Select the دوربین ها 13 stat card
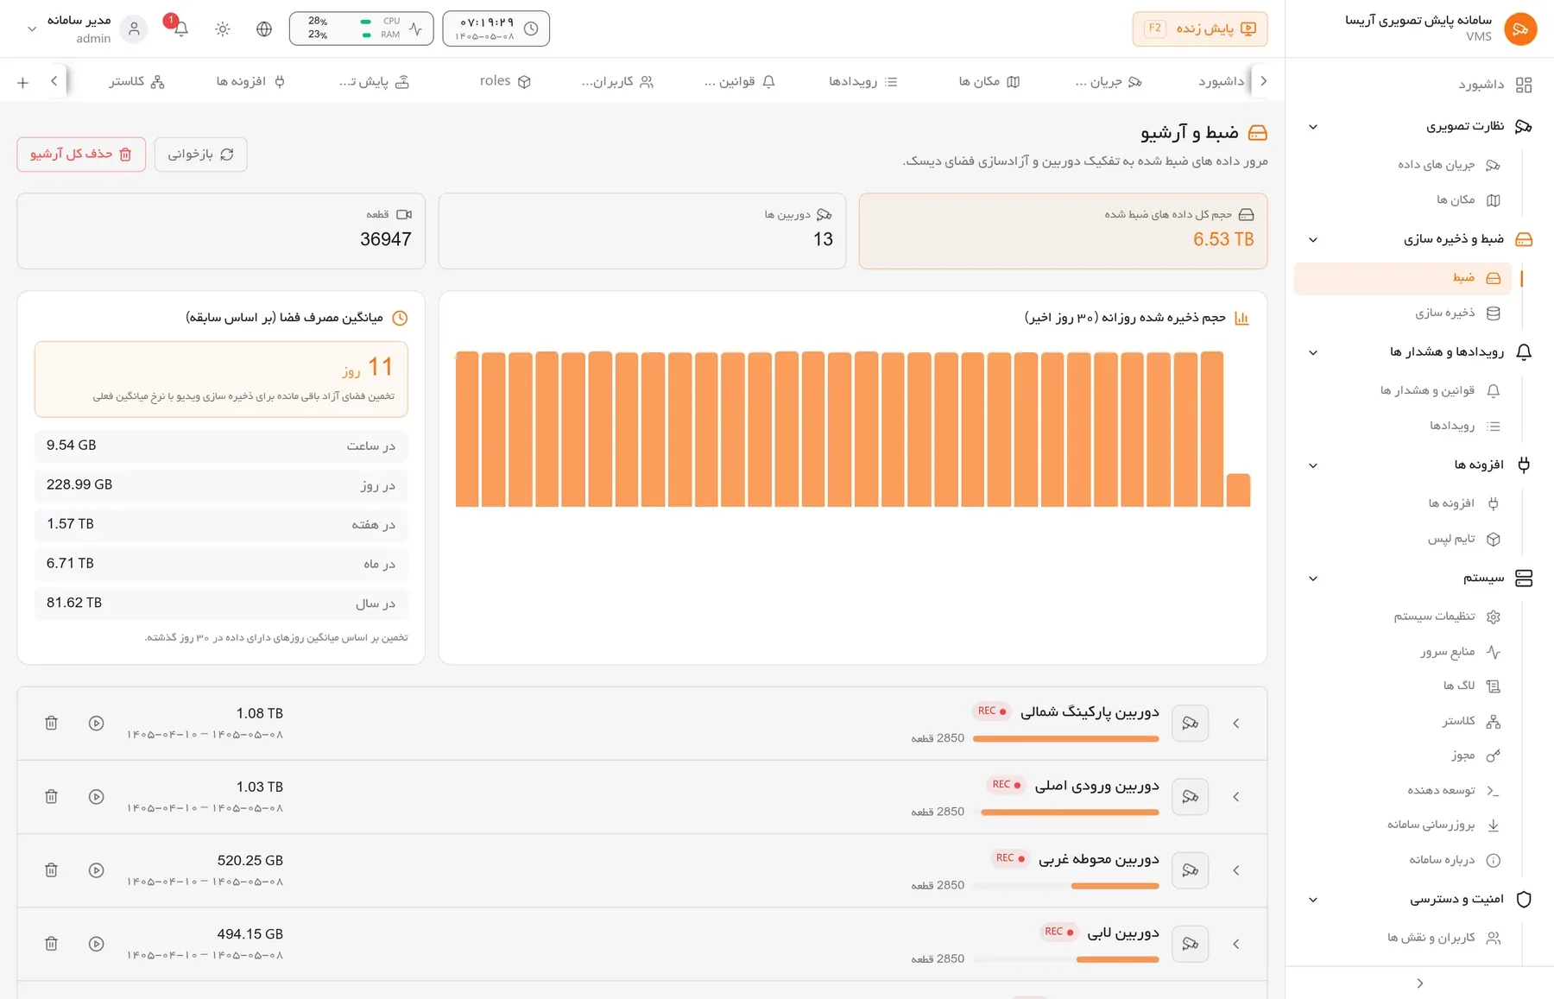This screenshot has width=1554, height=999. click(x=641, y=231)
